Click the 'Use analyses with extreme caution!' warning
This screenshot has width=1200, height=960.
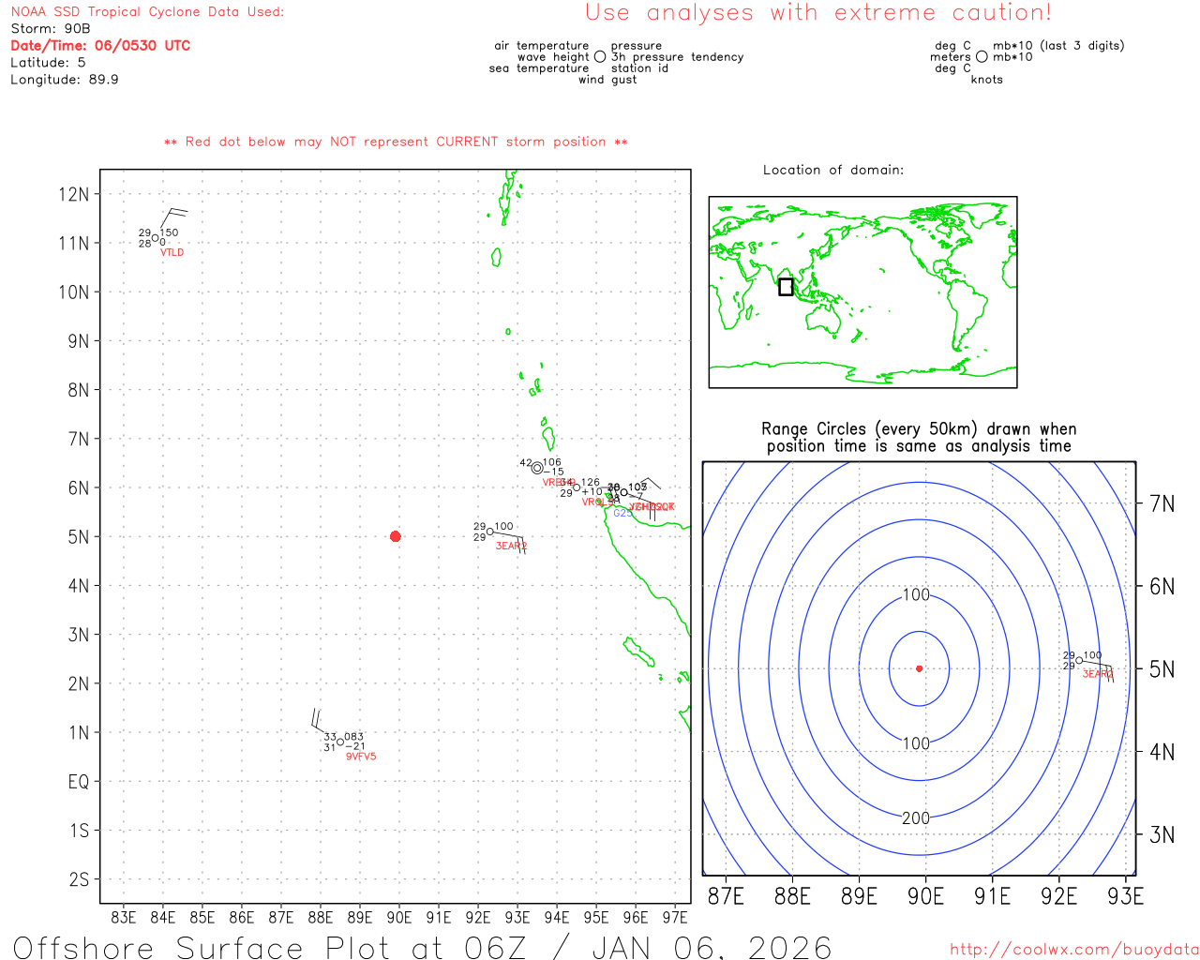click(818, 13)
